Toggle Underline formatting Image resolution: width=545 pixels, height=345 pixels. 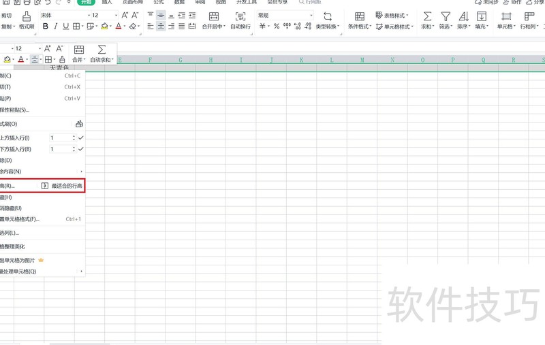pyautogui.click(x=65, y=26)
